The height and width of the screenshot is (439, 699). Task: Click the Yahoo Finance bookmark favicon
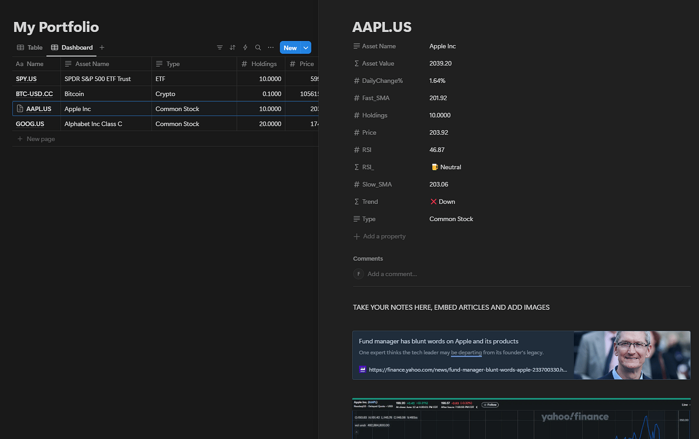(x=362, y=370)
